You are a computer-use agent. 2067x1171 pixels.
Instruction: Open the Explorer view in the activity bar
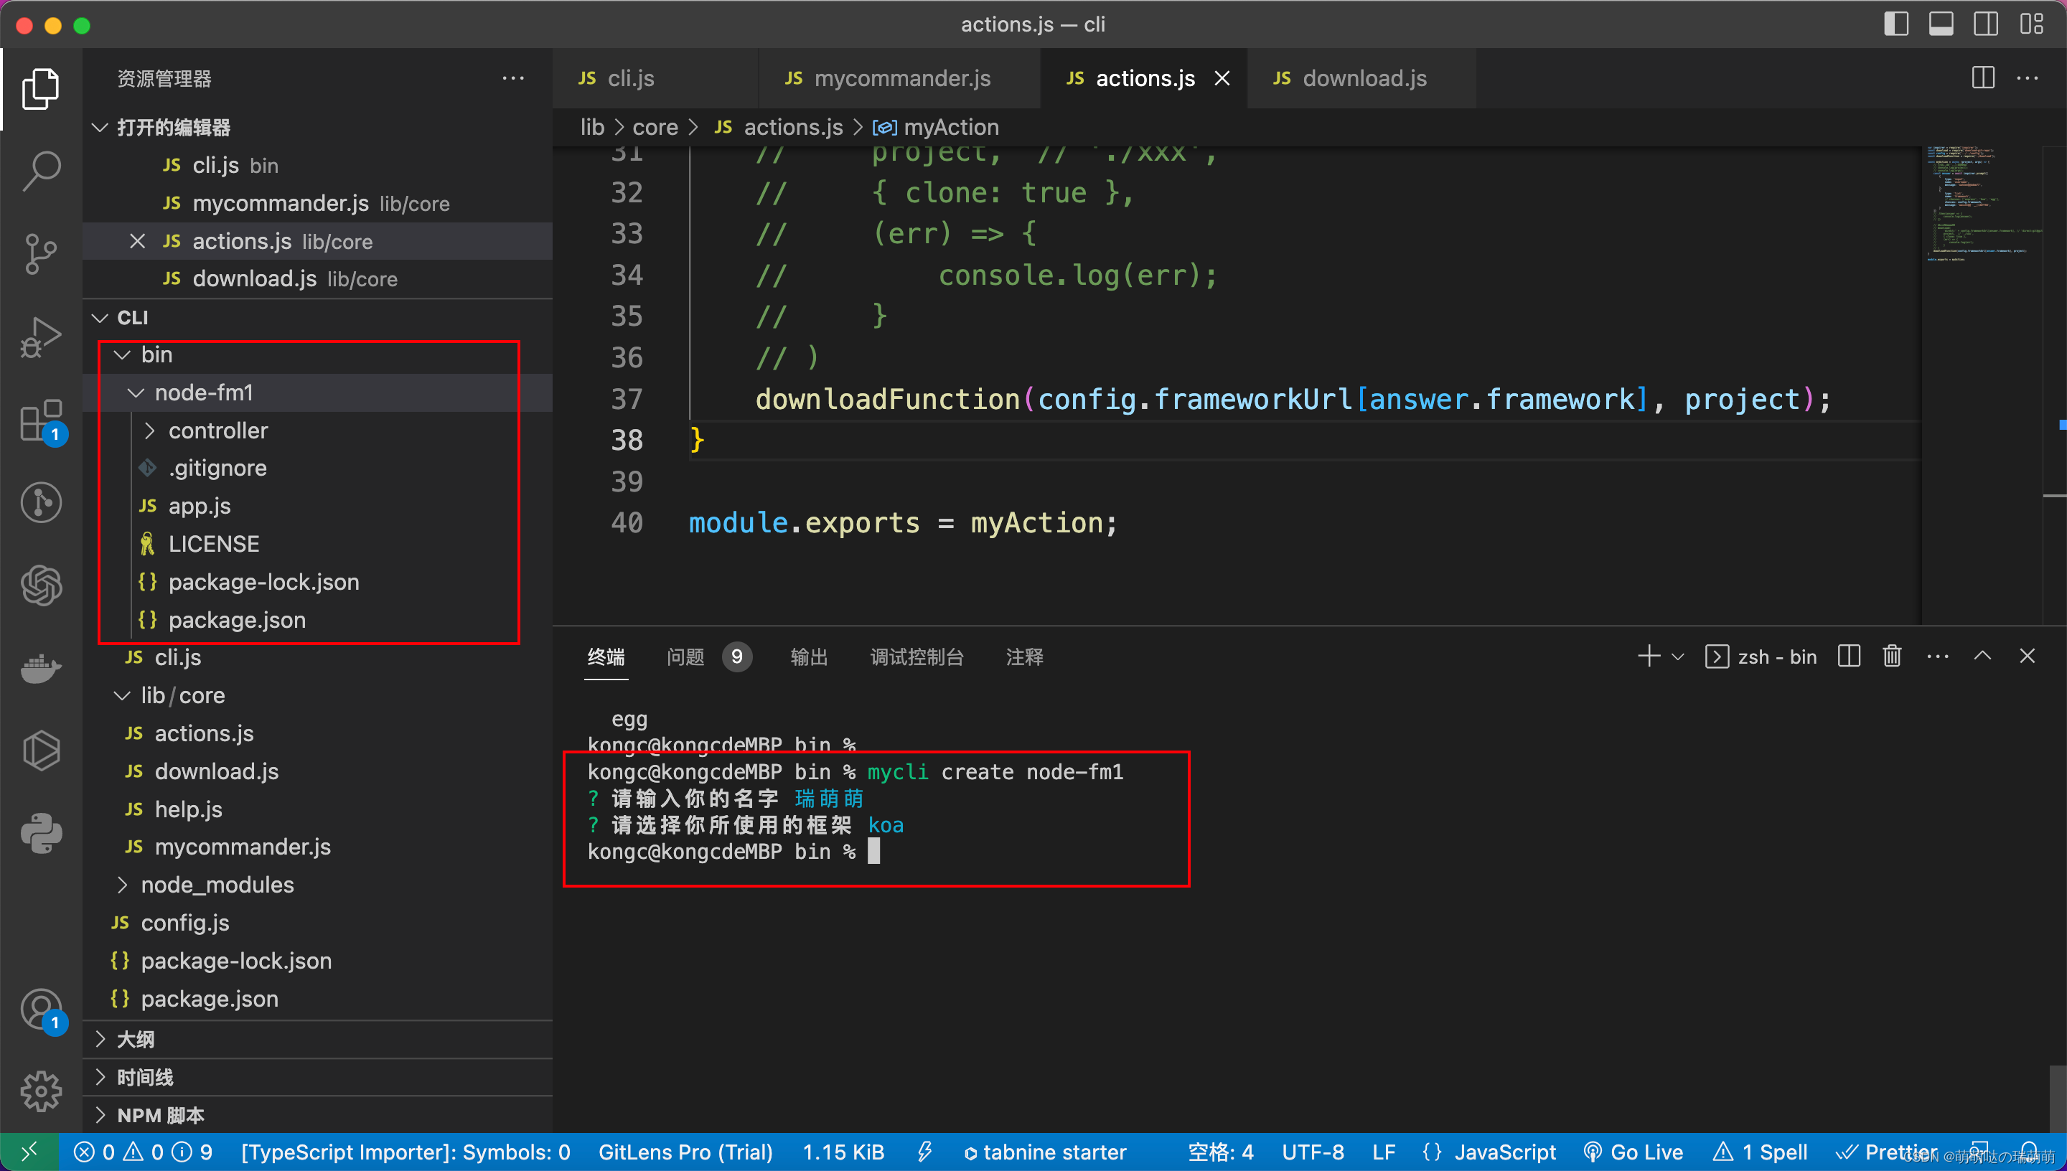(40, 88)
